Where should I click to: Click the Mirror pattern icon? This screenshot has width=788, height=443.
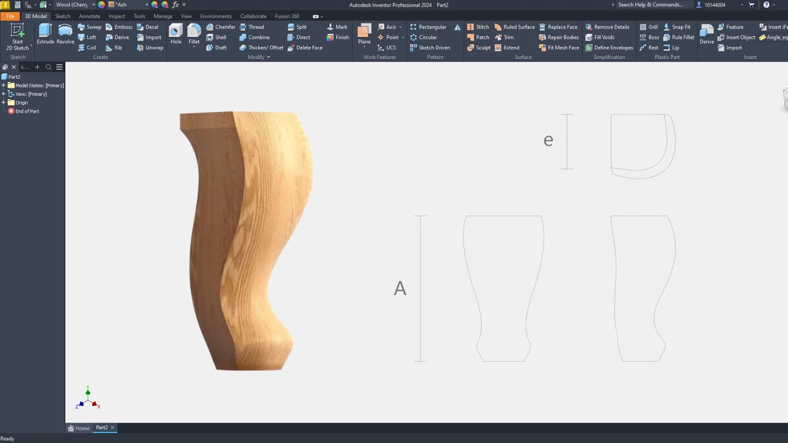pos(457,27)
